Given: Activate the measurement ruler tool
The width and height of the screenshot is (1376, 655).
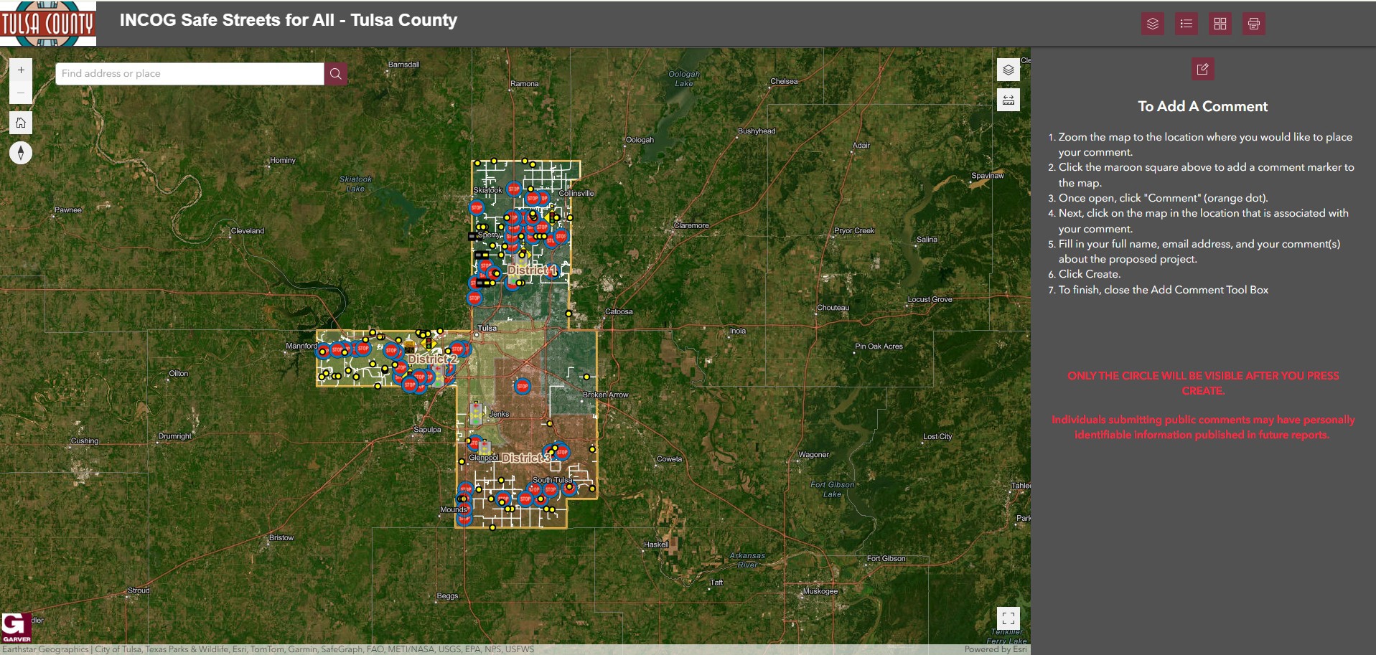Looking at the screenshot, I should (1008, 100).
